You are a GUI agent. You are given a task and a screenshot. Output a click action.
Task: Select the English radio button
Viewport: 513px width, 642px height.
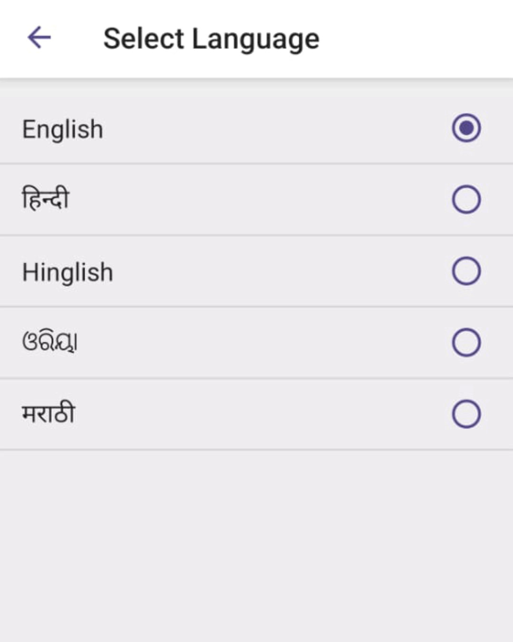pos(466,128)
